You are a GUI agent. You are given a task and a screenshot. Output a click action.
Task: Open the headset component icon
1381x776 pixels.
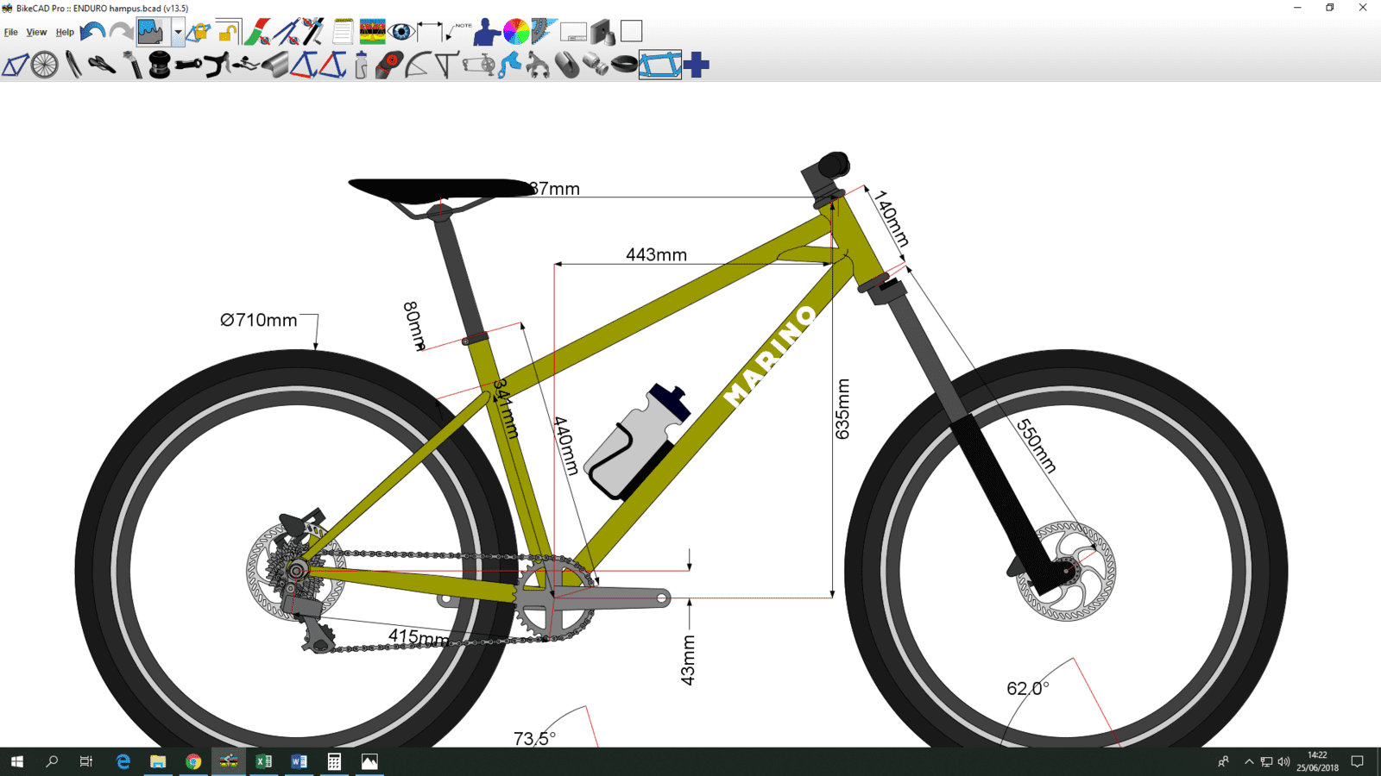pos(160,66)
